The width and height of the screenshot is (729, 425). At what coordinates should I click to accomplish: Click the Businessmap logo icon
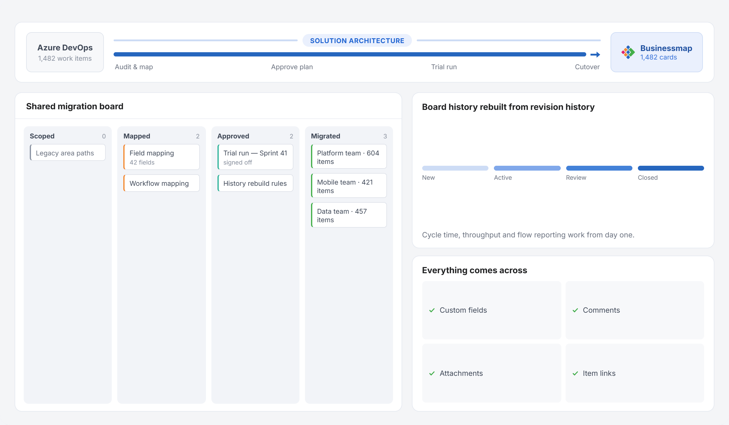[628, 52]
